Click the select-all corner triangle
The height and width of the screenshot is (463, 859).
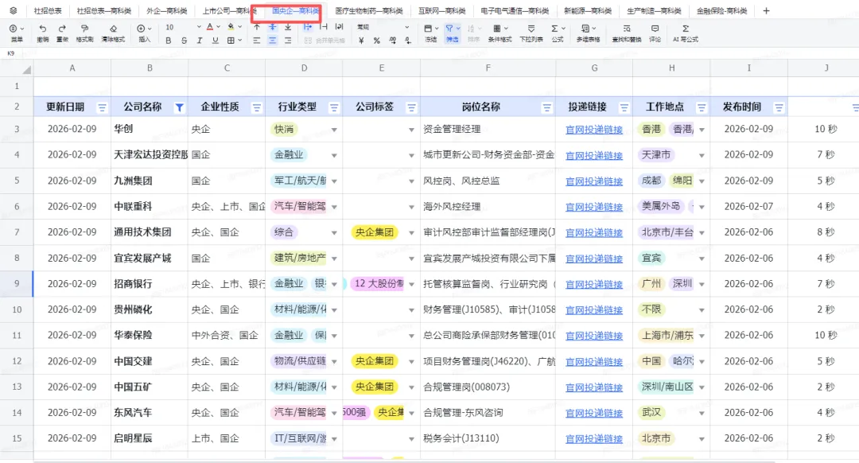(x=26, y=69)
